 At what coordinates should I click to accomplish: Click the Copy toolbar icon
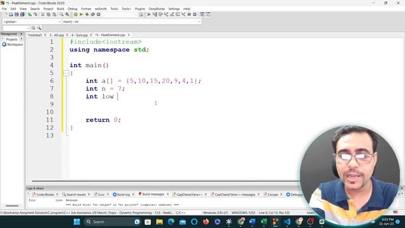point(48,15)
